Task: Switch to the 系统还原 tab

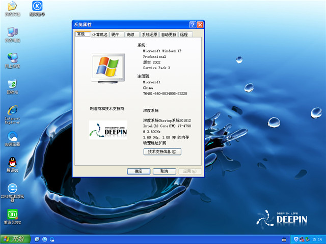Action: pyautogui.click(x=149, y=35)
